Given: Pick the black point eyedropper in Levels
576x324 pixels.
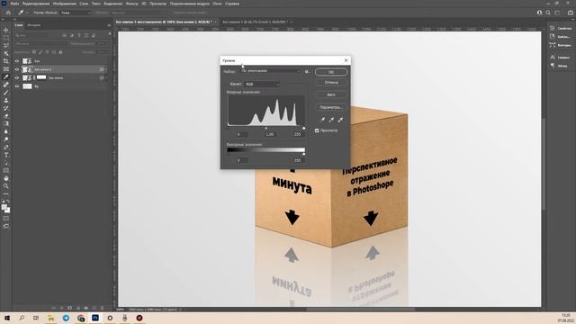Looking at the screenshot, I should pyautogui.click(x=322, y=120).
